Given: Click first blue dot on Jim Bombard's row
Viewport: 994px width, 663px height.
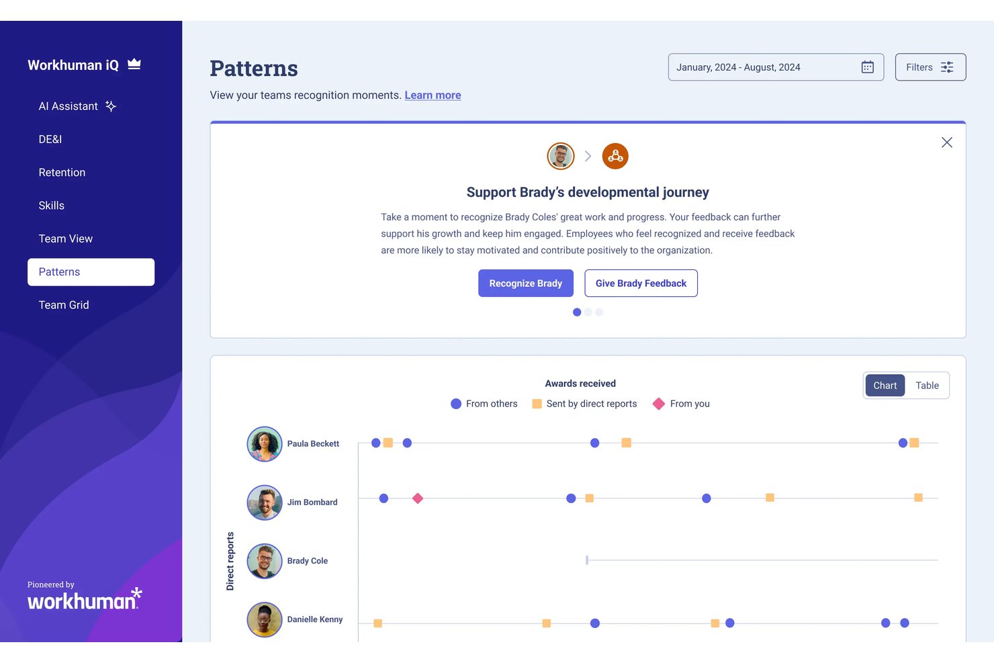Looking at the screenshot, I should tap(383, 498).
